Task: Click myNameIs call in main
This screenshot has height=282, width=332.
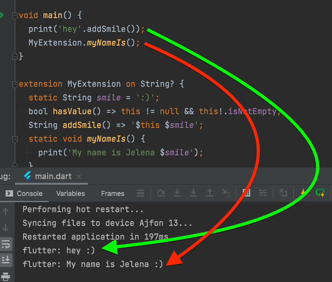Action: (110, 43)
